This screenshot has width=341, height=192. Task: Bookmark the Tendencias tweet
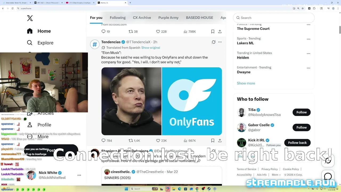pyautogui.click(x=213, y=141)
